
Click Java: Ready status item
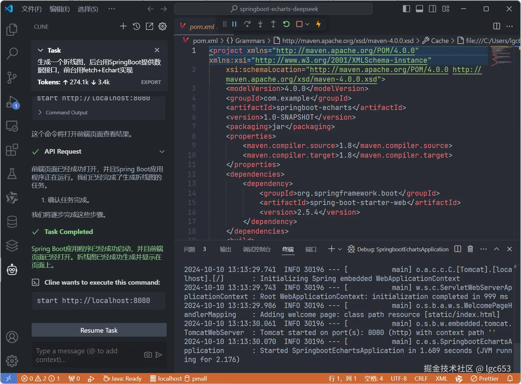122,379
